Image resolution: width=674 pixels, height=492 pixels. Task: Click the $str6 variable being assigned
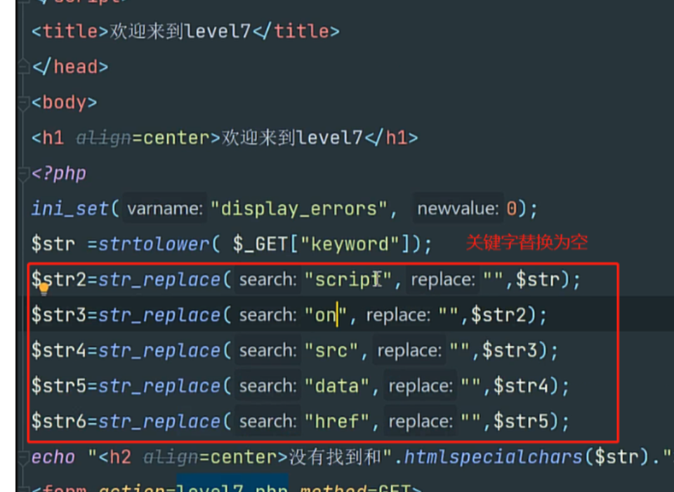tap(59, 422)
